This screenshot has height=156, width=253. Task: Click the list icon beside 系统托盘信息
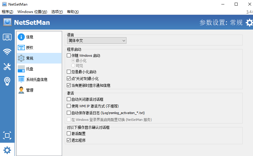[21, 79]
